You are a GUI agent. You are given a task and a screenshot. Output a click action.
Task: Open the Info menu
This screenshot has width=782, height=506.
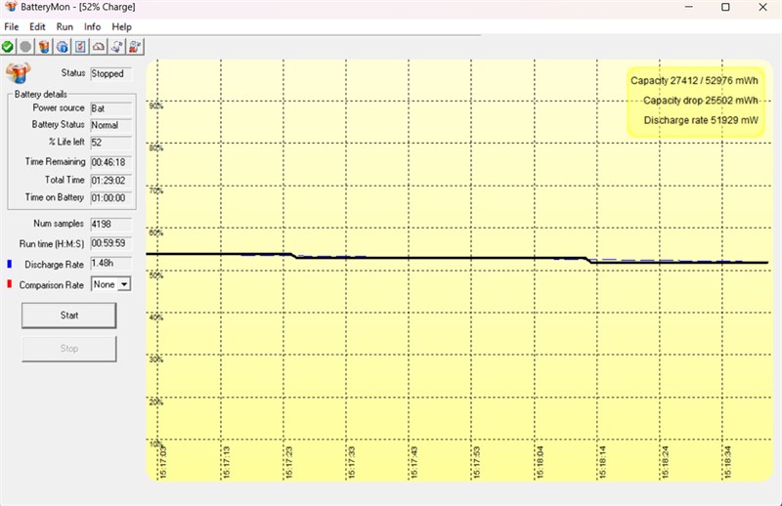coord(92,27)
